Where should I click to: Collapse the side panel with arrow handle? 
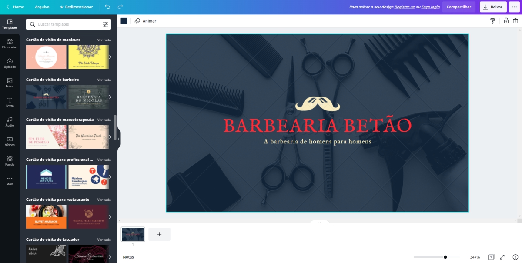click(119, 139)
